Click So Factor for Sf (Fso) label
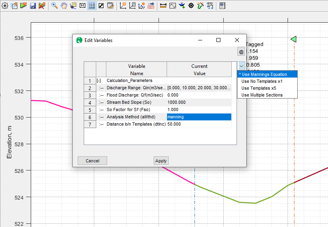The height and width of the screenshot is (227, 328). pyautogui.click(x=128, y=109)
